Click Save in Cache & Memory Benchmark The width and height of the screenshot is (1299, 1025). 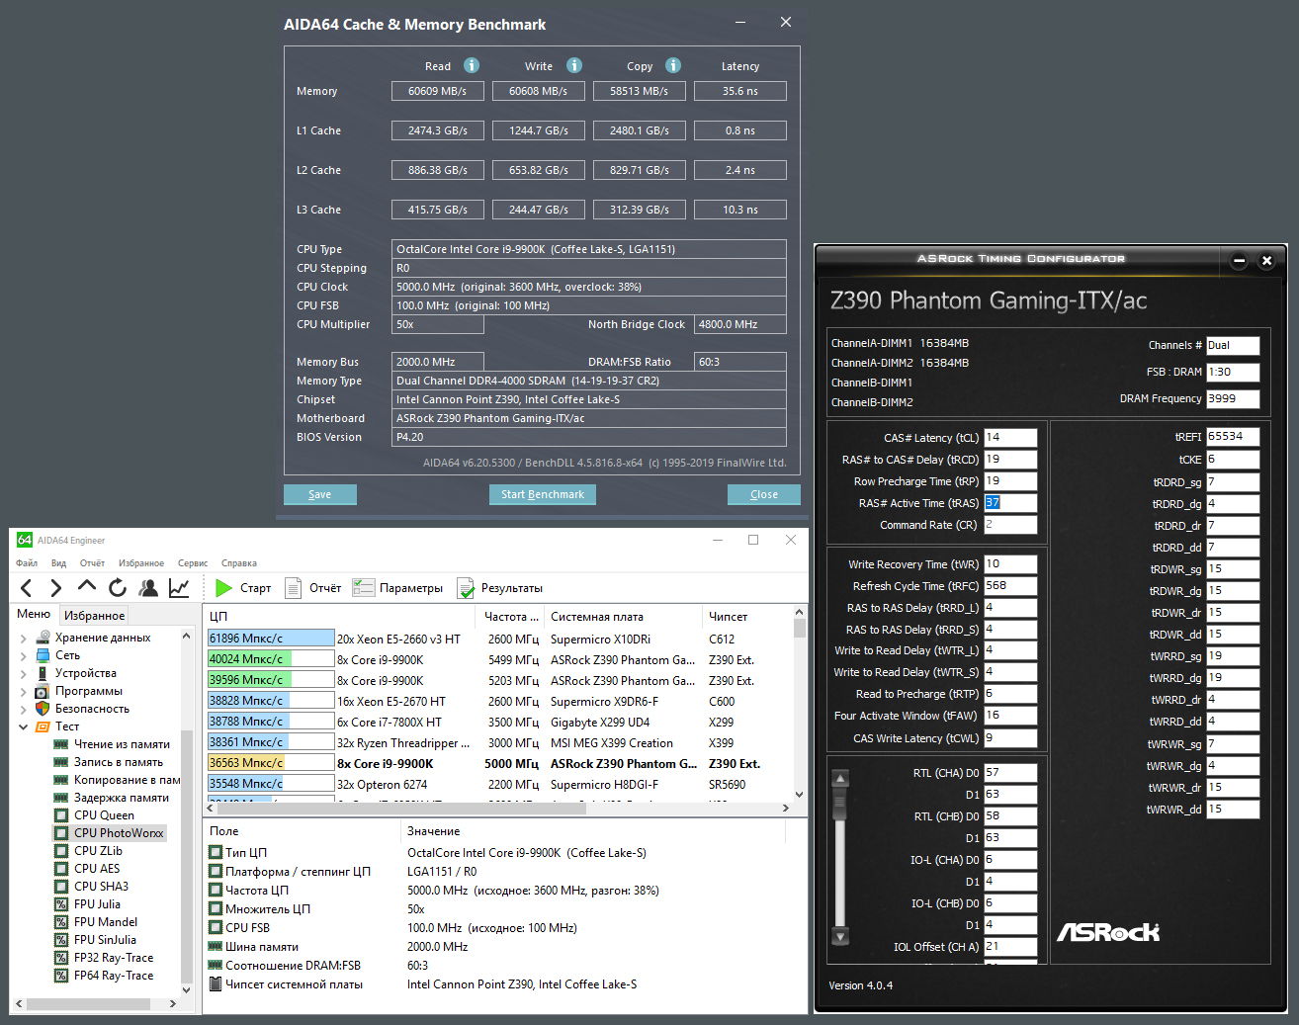click(320, 494)
